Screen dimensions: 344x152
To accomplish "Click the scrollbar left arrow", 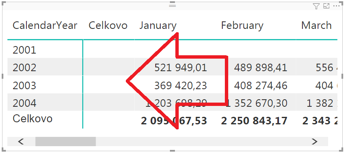I will [21, 142].
